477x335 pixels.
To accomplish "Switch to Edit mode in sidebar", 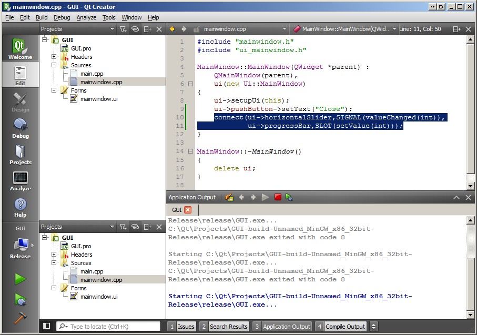I will [x=20, y=75].
